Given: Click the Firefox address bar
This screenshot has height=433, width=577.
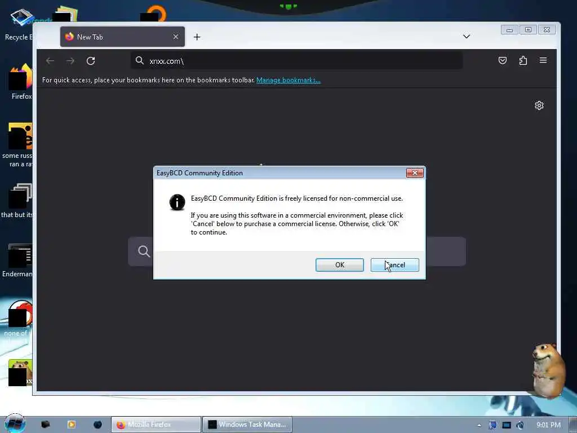Looking at the screenshot, I should 296,61.
